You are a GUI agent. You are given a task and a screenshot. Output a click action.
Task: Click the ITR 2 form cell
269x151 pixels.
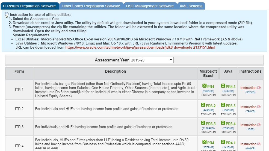coord(19,109)
